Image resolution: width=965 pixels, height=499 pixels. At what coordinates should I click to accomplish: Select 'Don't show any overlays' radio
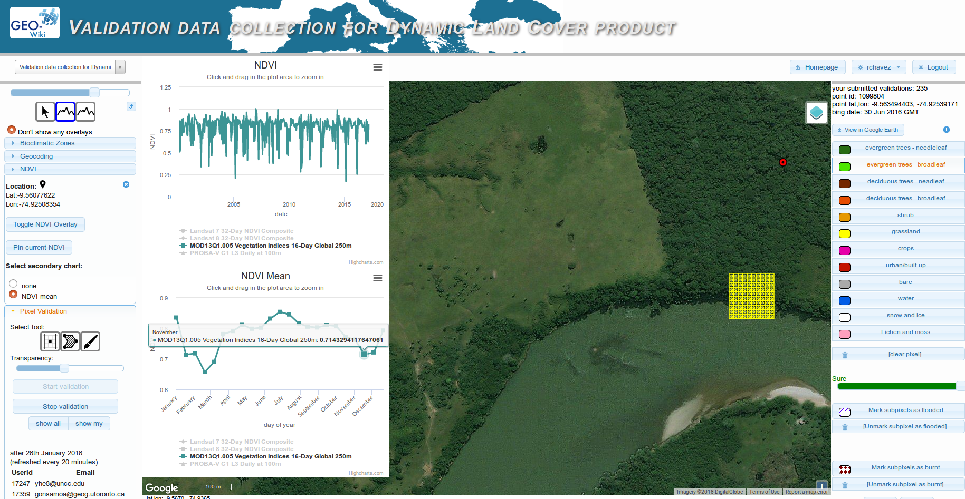[x=12, y=130]
